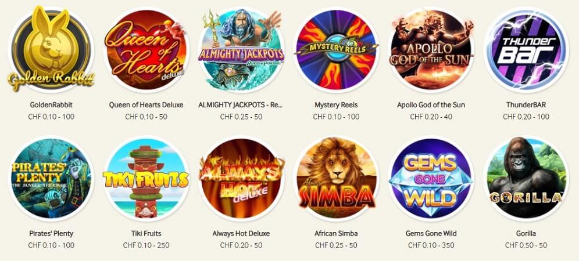Click the African Simba lion icon

coord(336,179)
